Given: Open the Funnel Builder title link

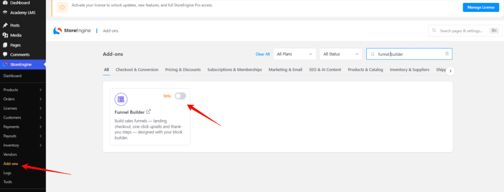Looking at the screenshot, I should (x=129, y=112).
